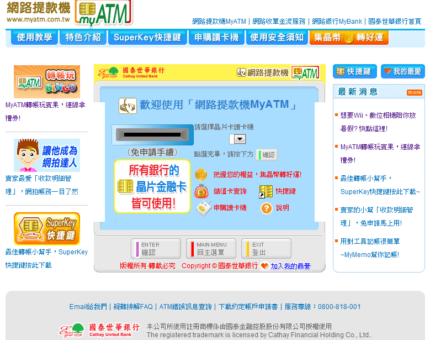Click the card reader icon for 申購讀卡機
The width and height of the screenshot is (430, 340).
[204, 208]
